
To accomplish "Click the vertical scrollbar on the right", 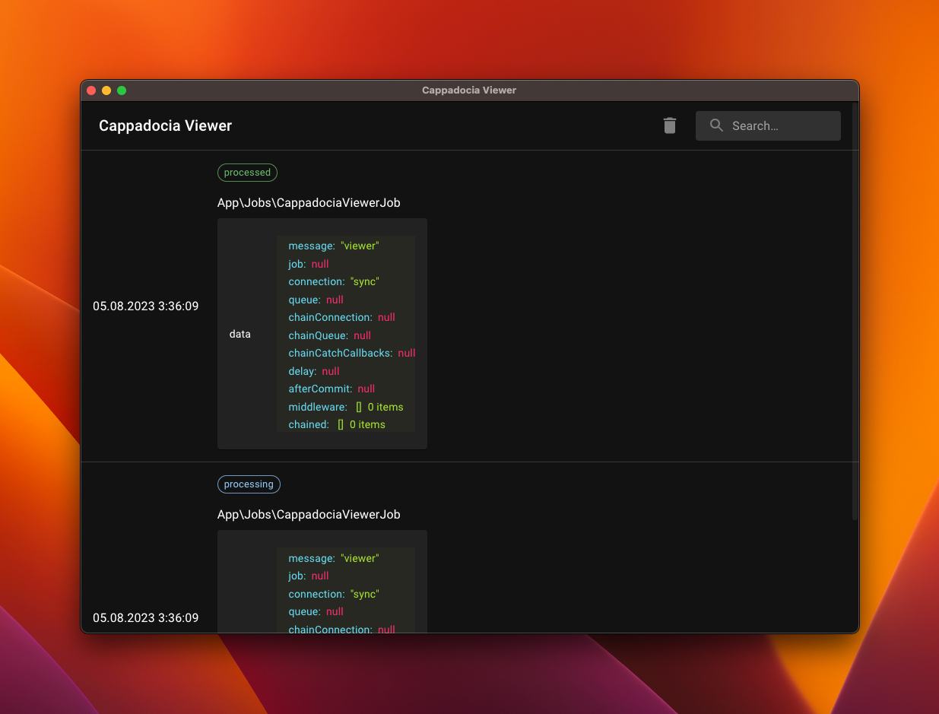I will coord(855,312).
